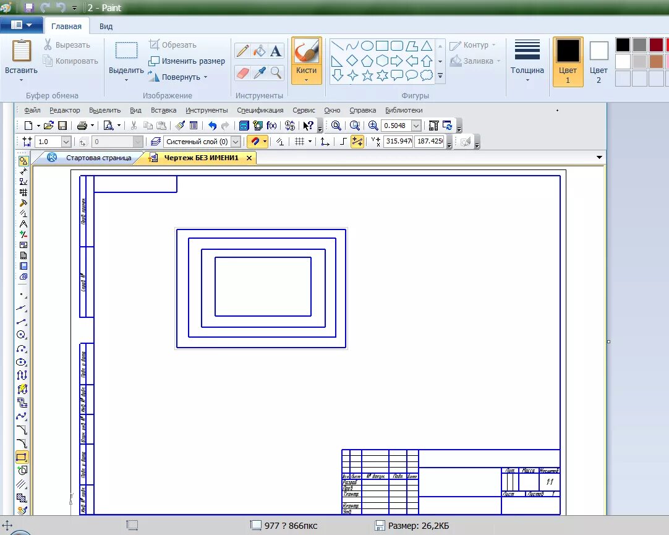Open the Спецификация menu
Screen dimensions: 669x535
click(x=260, y=110)
